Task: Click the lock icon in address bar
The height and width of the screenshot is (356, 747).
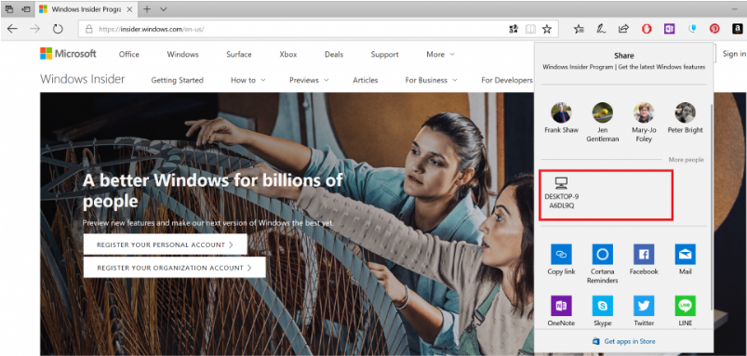Action: click(88, 29)
